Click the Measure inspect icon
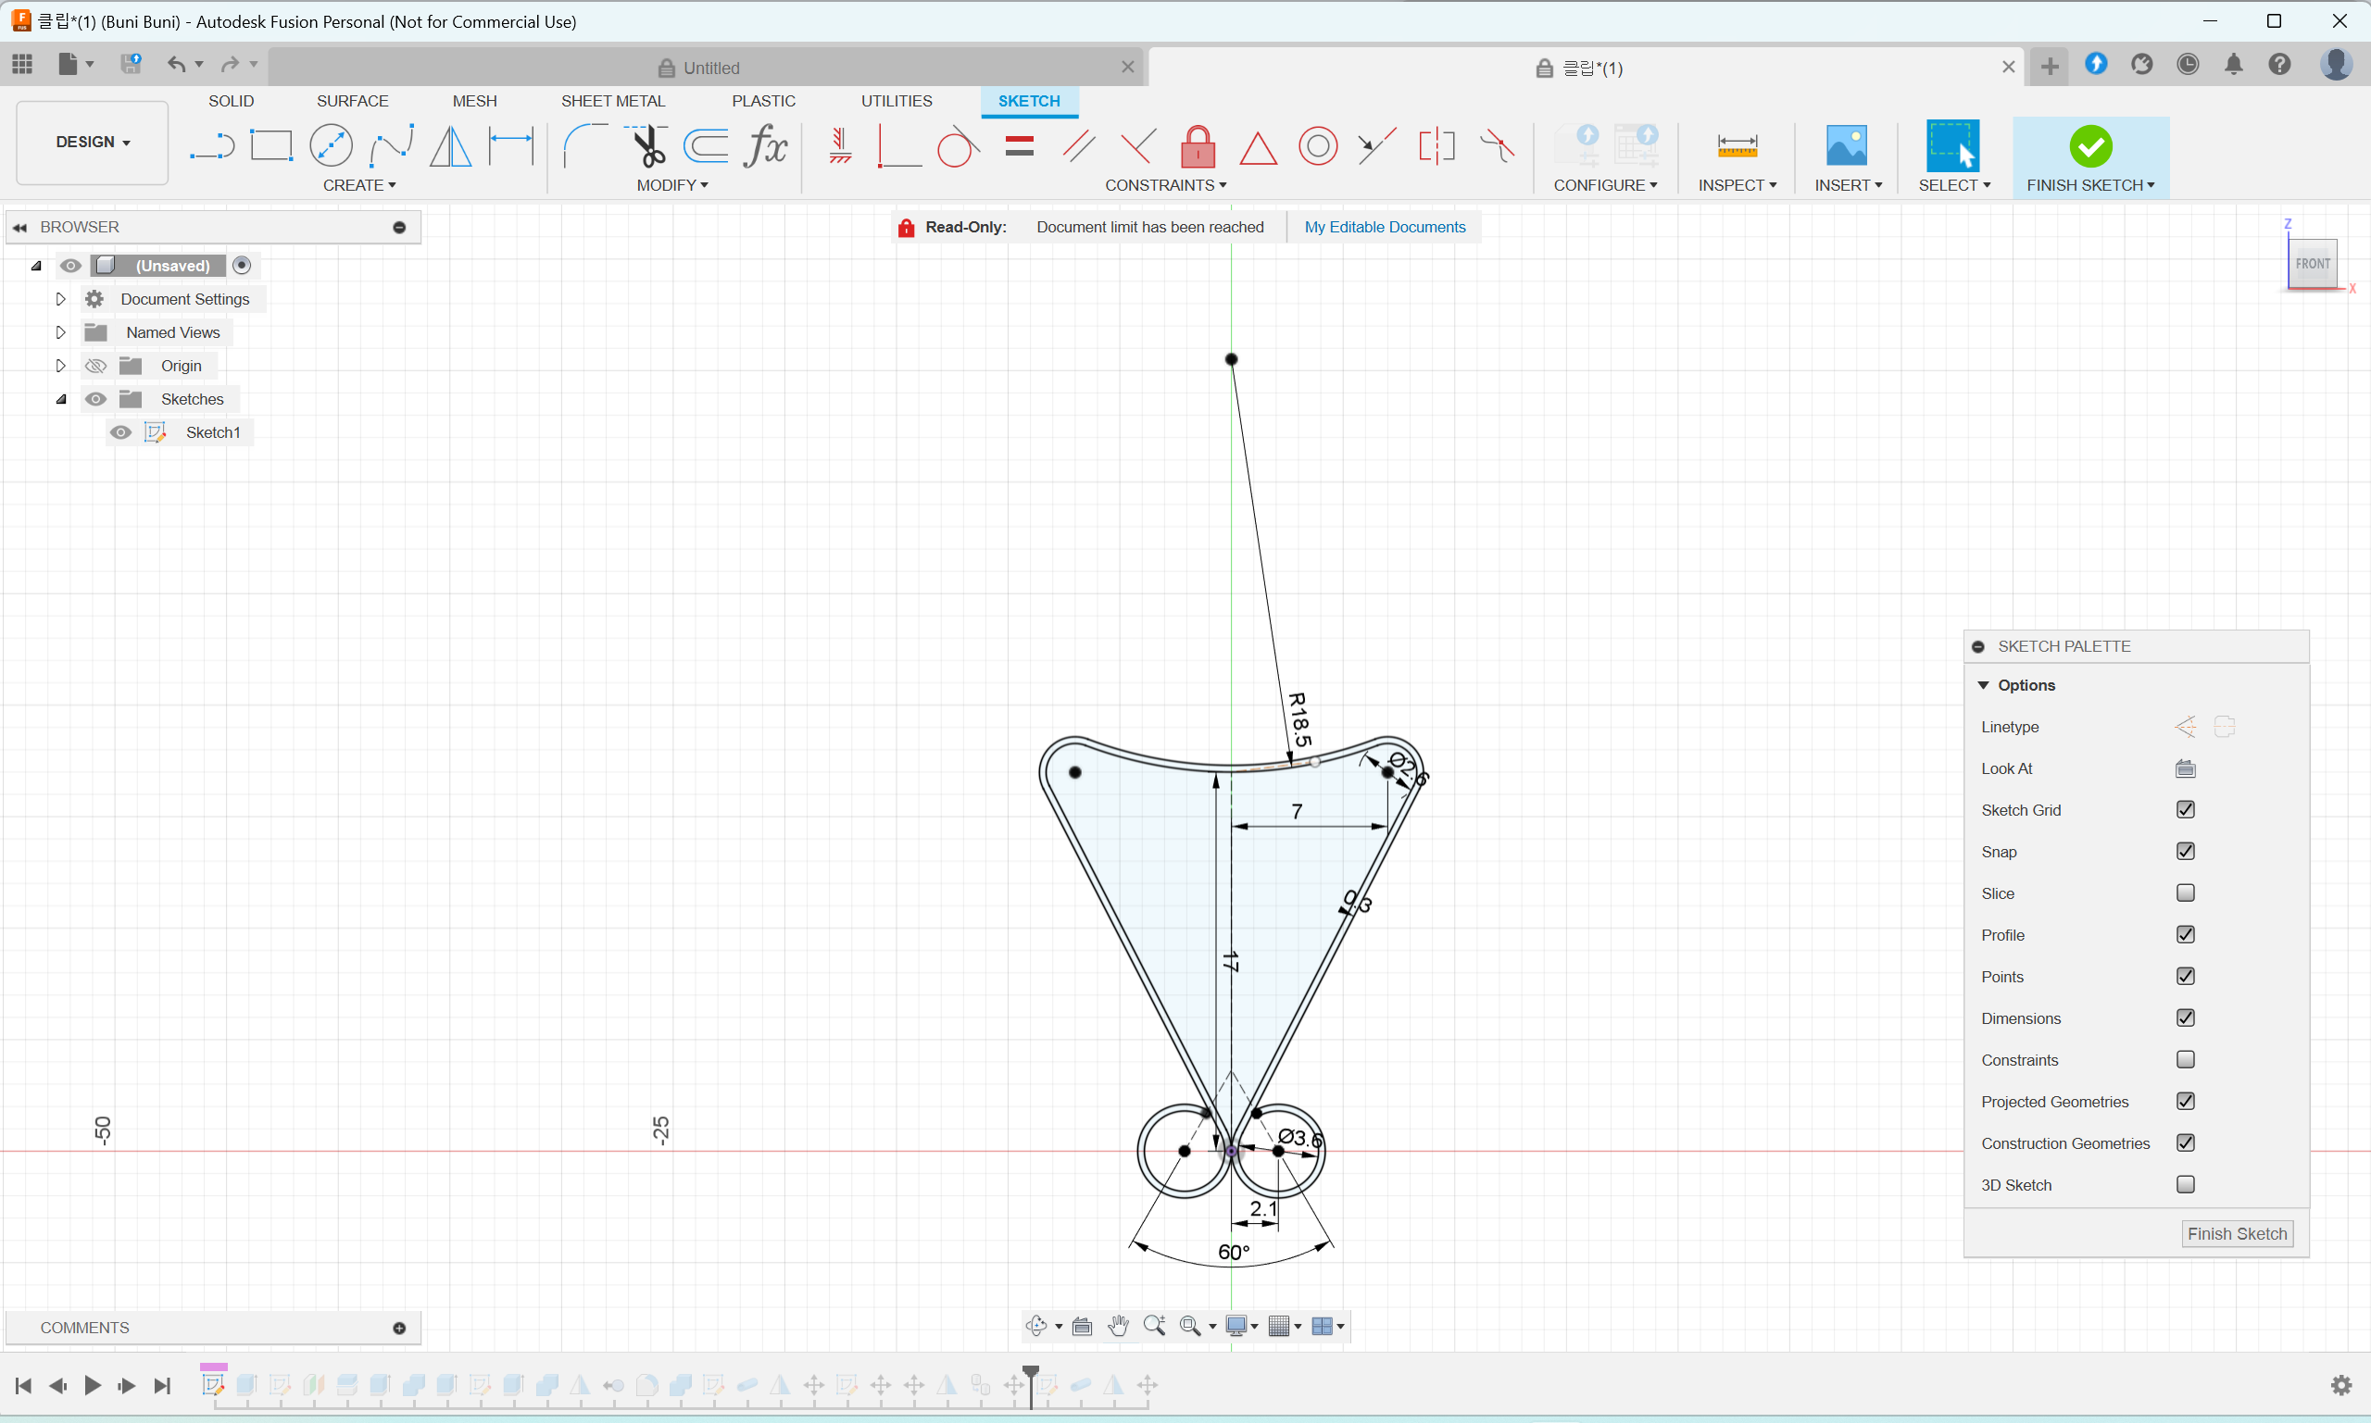Viewport: 2371px width, 1423px height. coord(1737,145)
